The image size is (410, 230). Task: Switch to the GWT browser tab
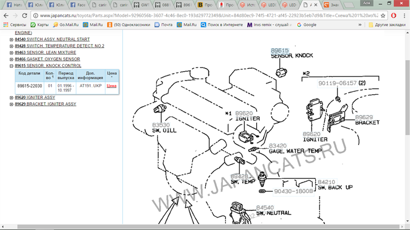(146, 5)
